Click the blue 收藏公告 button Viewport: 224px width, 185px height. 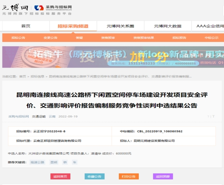[94, 177]
